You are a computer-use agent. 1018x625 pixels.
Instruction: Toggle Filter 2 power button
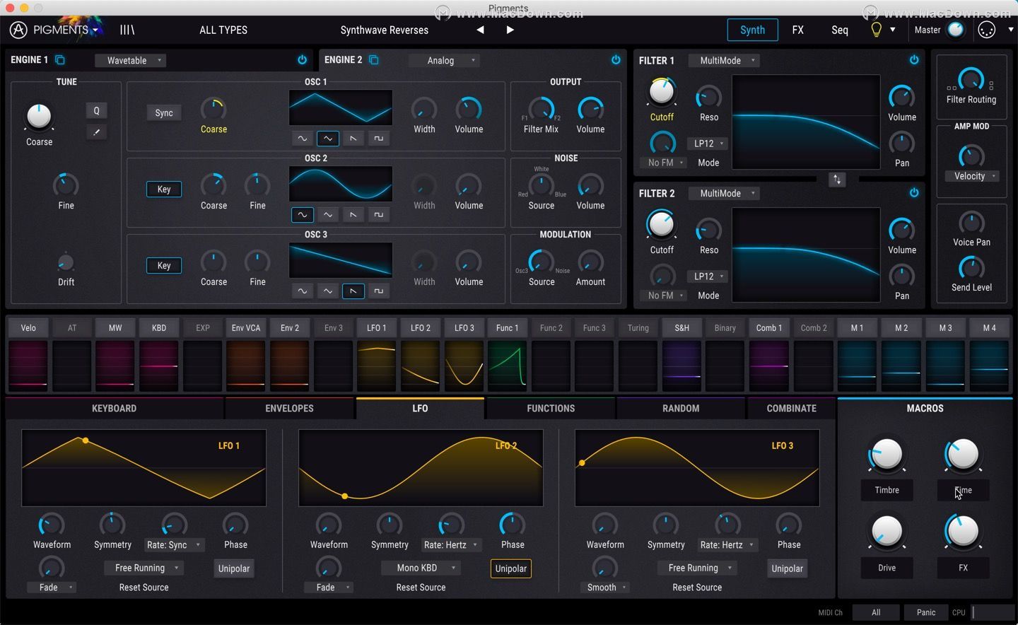(914, 193)
